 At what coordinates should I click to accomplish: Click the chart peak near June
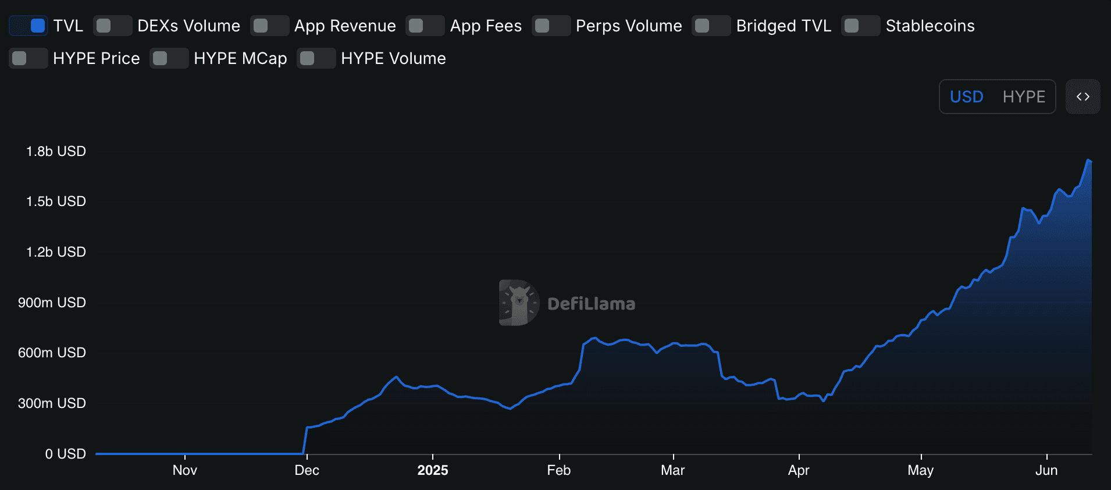(x=1088, y=160)
